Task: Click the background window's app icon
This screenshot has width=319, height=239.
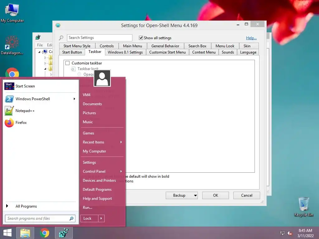Action: (x=38, y=37)
